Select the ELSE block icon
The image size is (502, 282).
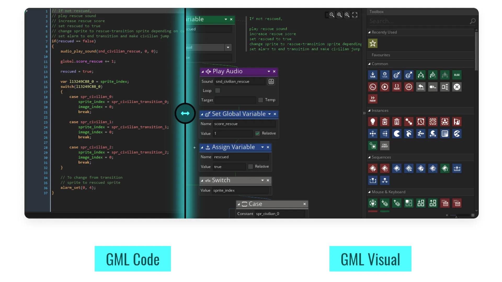click(457, 75)
